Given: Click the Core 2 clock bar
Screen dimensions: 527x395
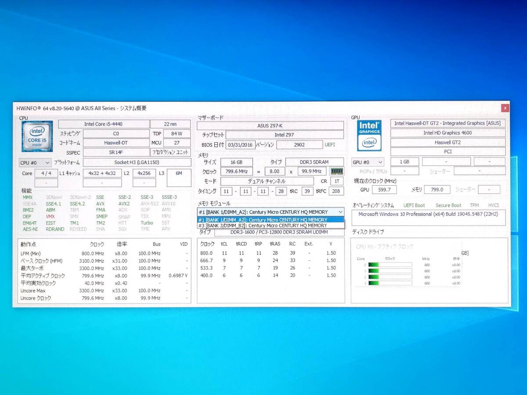Looking at the screenshot, I should pos(390,277).
